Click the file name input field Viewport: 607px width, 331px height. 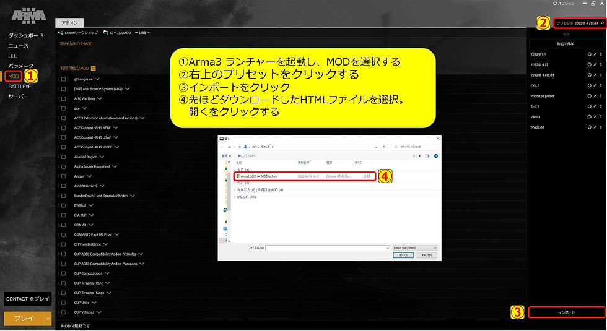pos(328,248)
